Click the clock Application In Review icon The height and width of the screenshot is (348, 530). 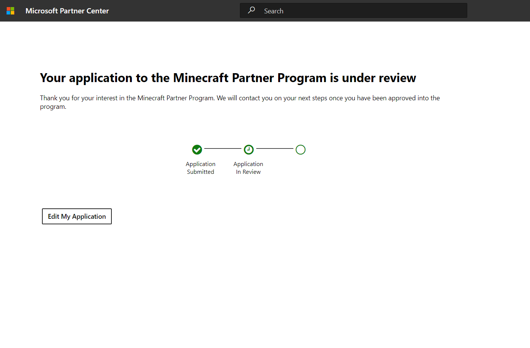pyautogui.click(x=249, y=150)
